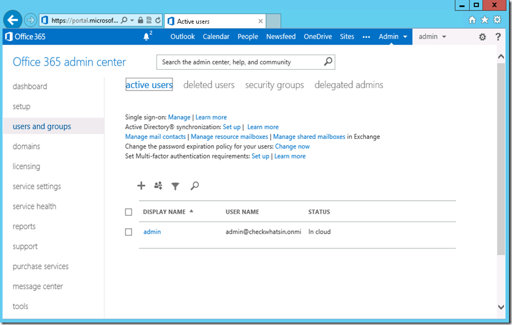Switch to delegated admins tab
Image resolution: width=512 pixels, height=325 pixels.
(x=349, y=85)
